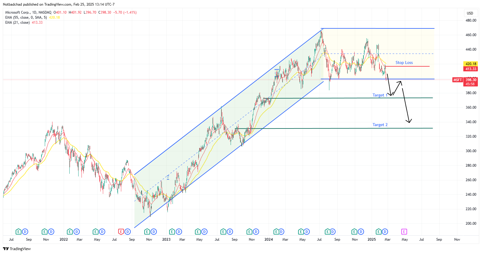Image resolution: width=482 pixels, height=254 pixels.
Task: Open the April 2023 earnings E marker
Action: [198, 232]
